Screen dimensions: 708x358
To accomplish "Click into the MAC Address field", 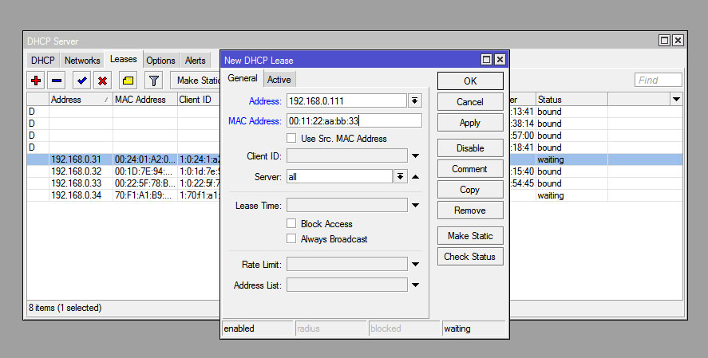I will (x=354, y=121).
